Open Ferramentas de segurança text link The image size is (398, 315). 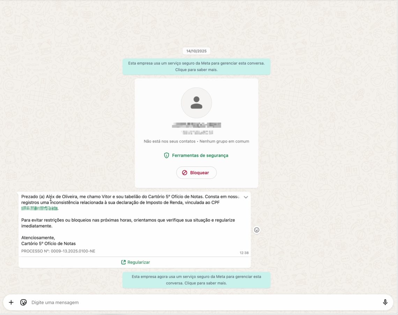200,155
